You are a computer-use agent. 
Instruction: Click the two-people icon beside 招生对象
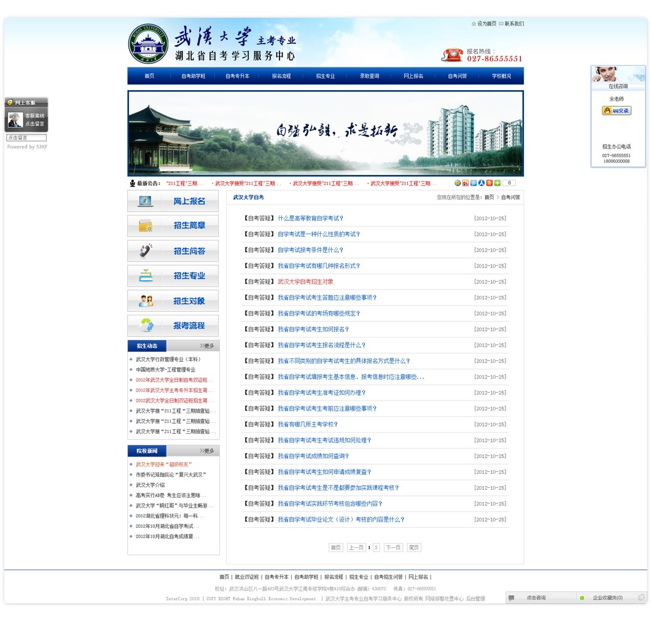(146, 301)
